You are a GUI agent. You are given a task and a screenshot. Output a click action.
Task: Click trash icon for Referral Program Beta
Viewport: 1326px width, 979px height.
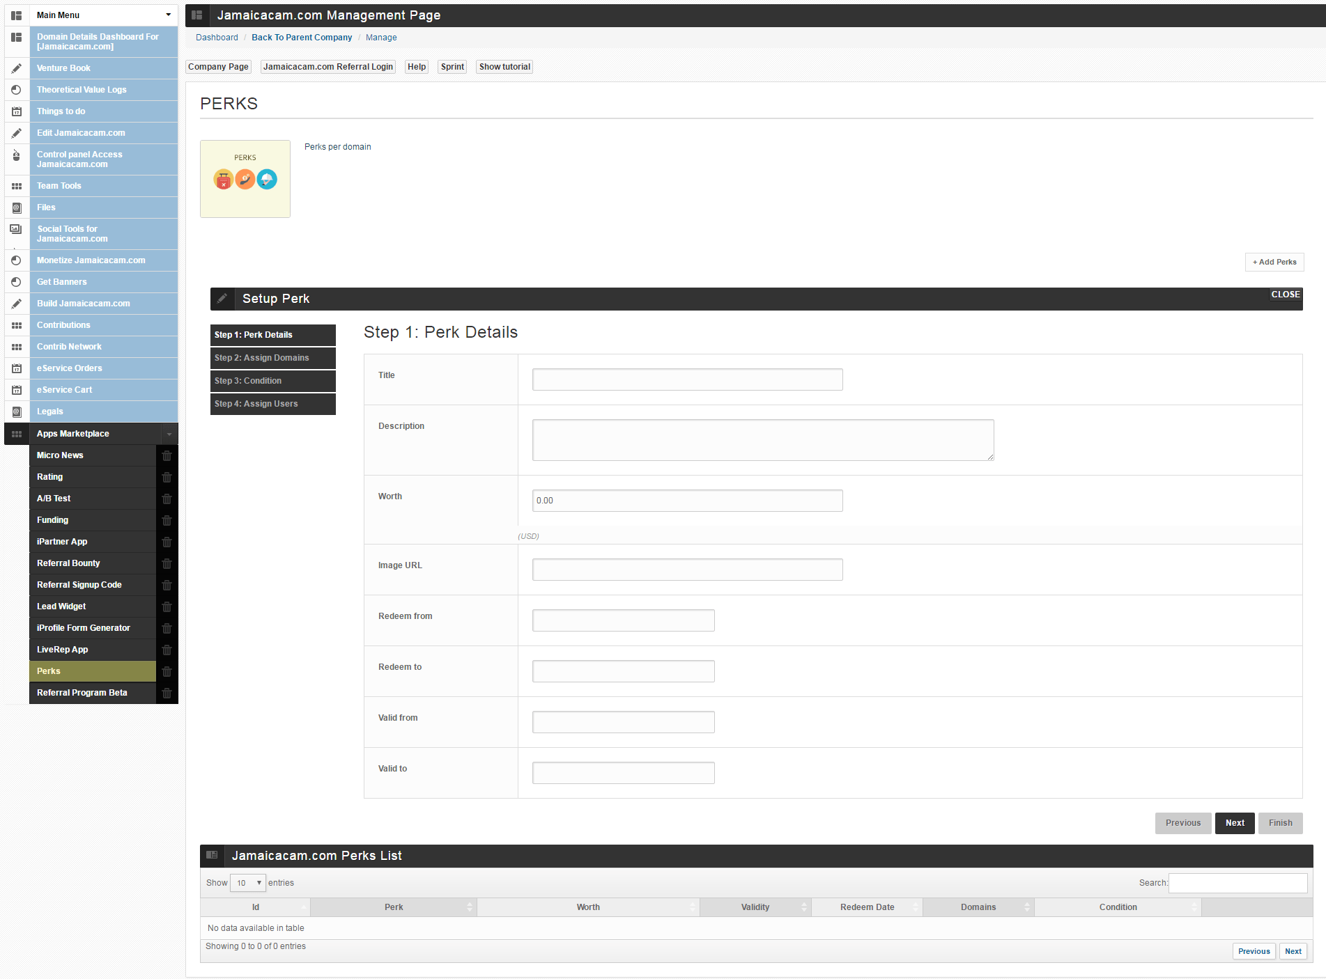[x=167, y=693]
